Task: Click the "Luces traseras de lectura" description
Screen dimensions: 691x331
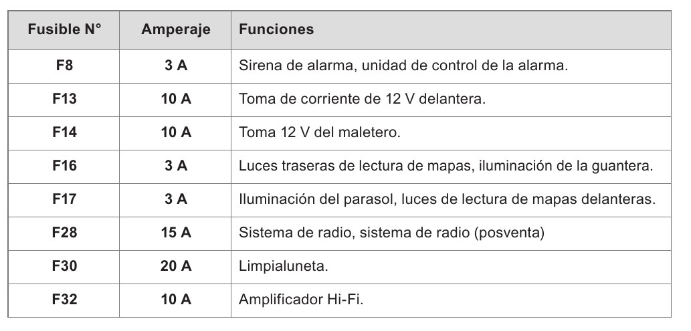Action: click(446, 166)
